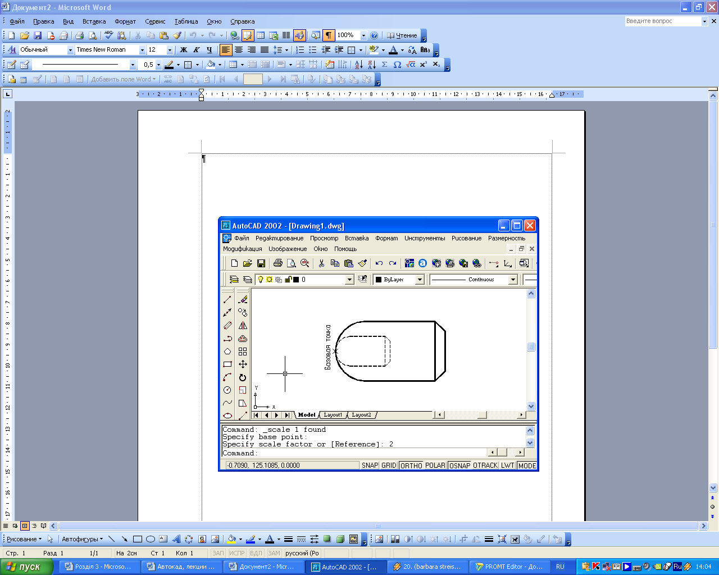Expand line weight 0,5 dropdown
This screenshot has height=575, width=719.
click(158, 65)
